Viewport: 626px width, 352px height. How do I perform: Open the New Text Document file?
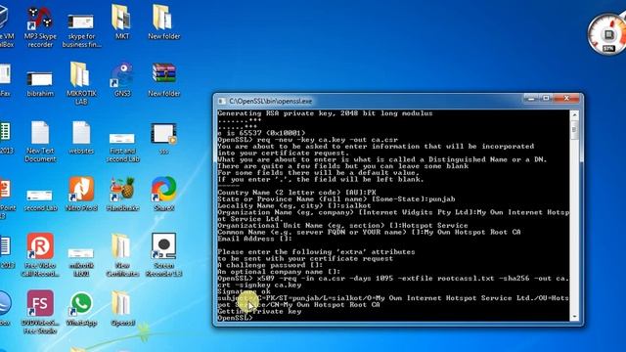pos(40,141)
